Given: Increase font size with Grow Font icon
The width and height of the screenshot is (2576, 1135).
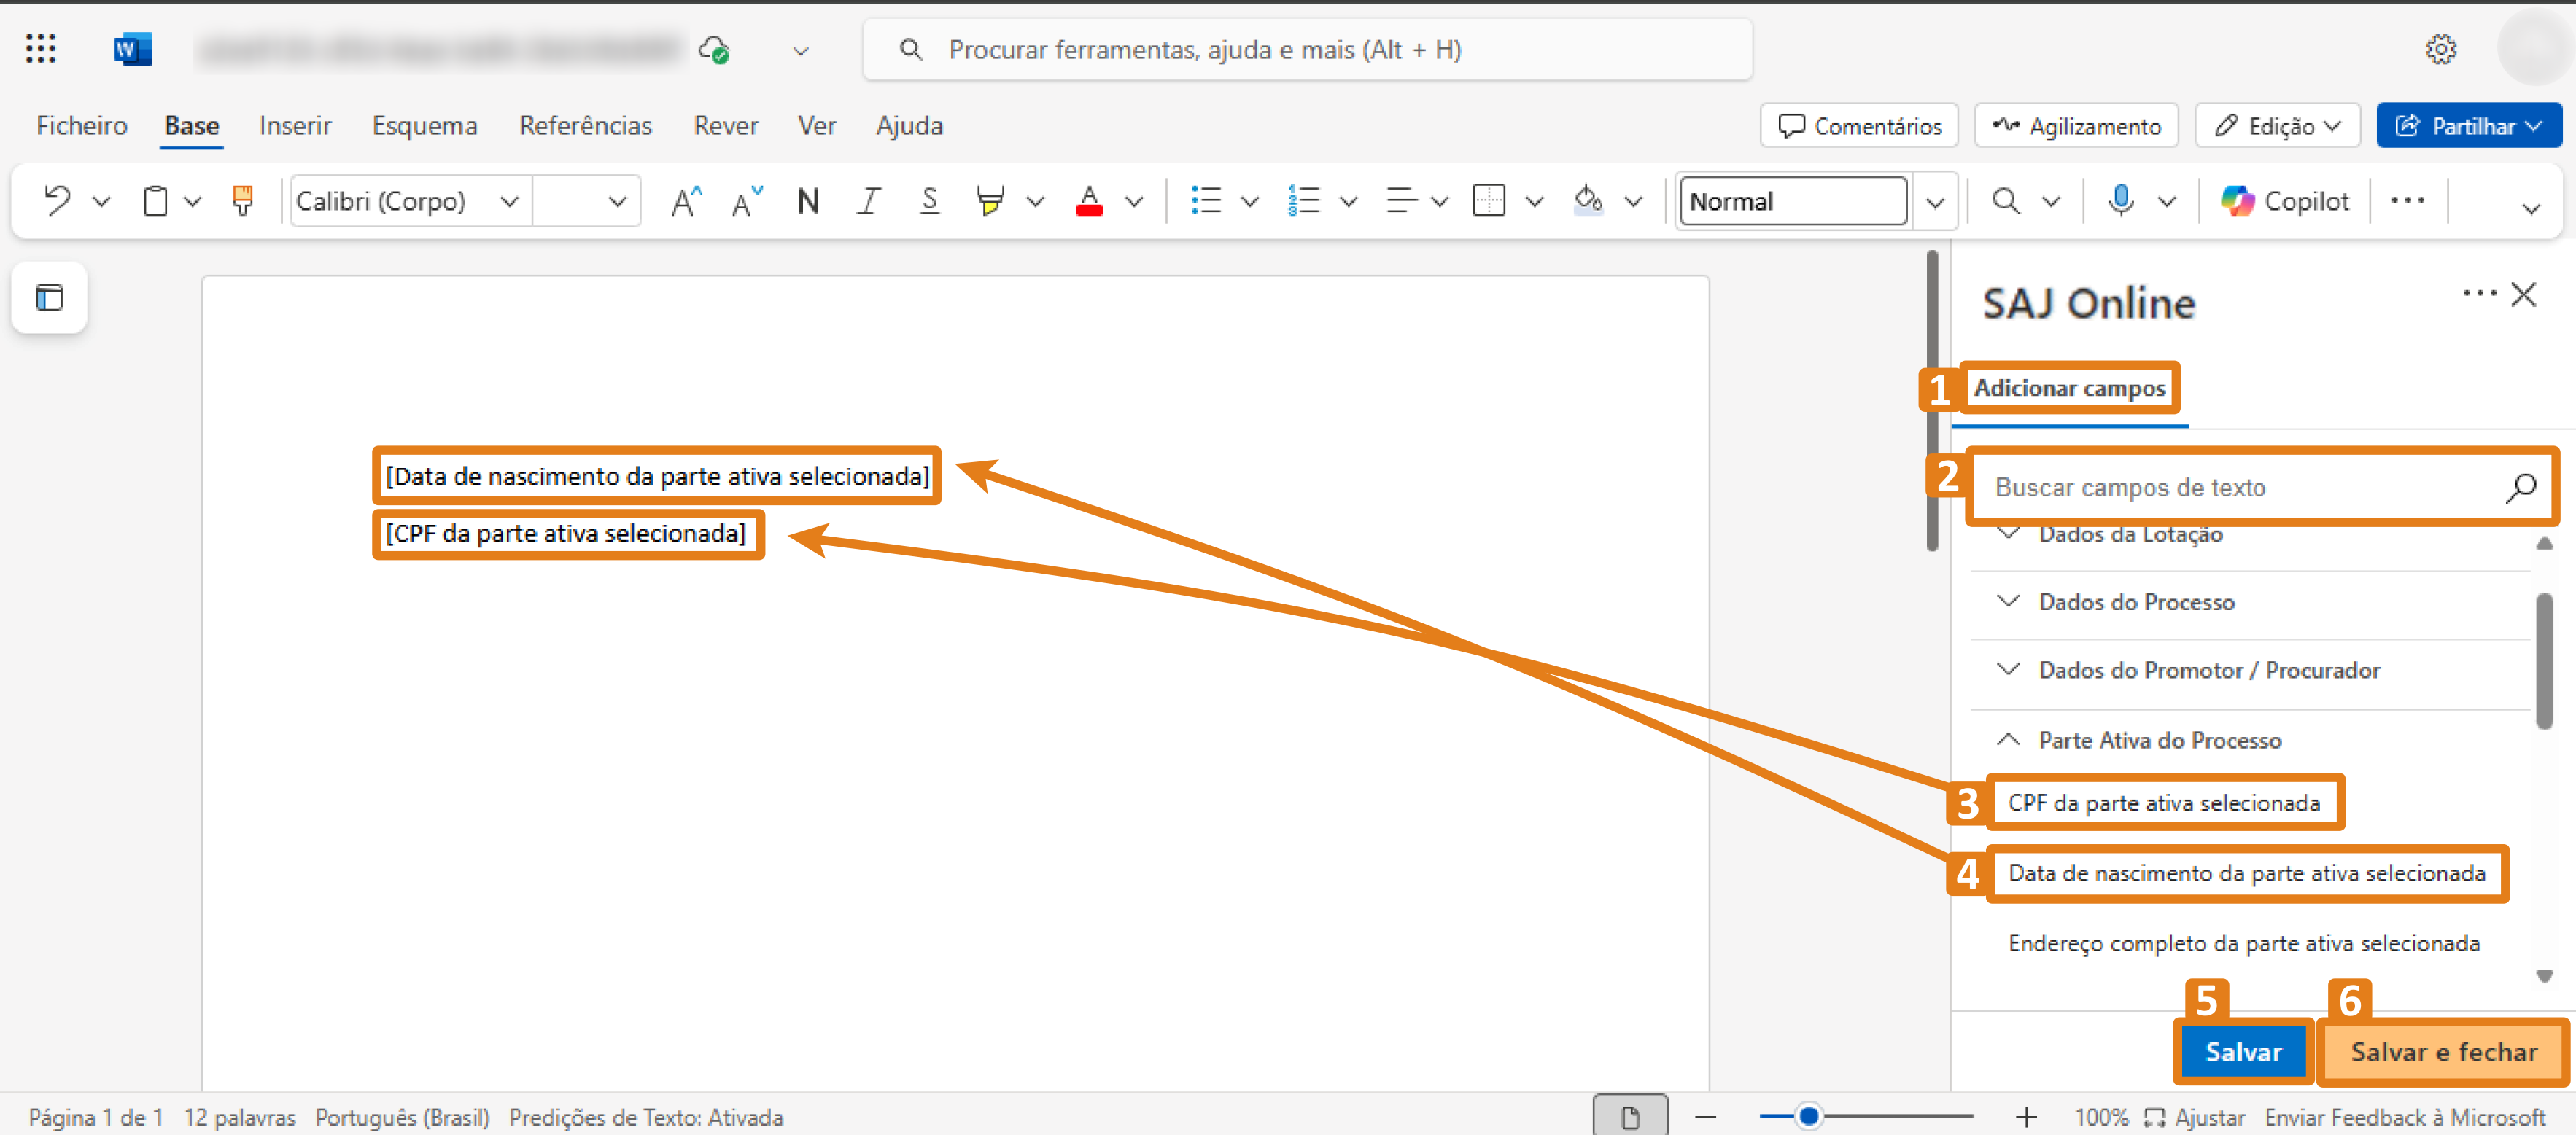Looking at the screenshot, I should [x=686, y=200].
